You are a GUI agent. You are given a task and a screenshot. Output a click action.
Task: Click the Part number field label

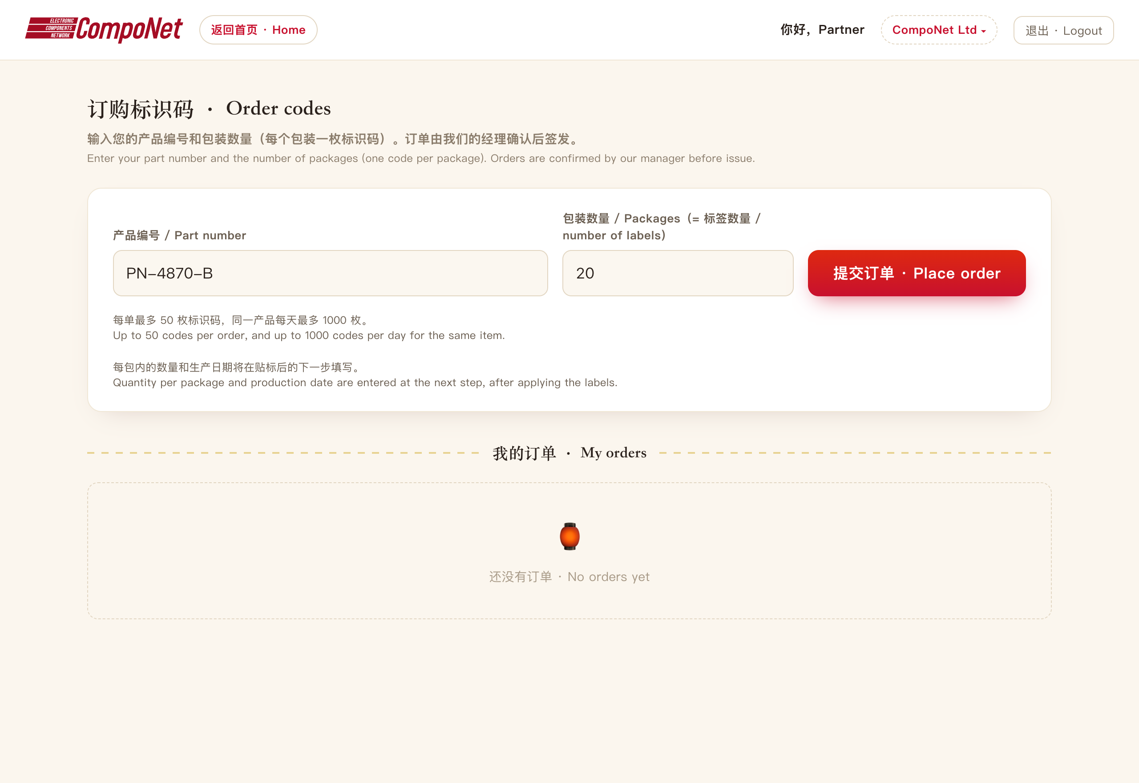click(180, 235)
